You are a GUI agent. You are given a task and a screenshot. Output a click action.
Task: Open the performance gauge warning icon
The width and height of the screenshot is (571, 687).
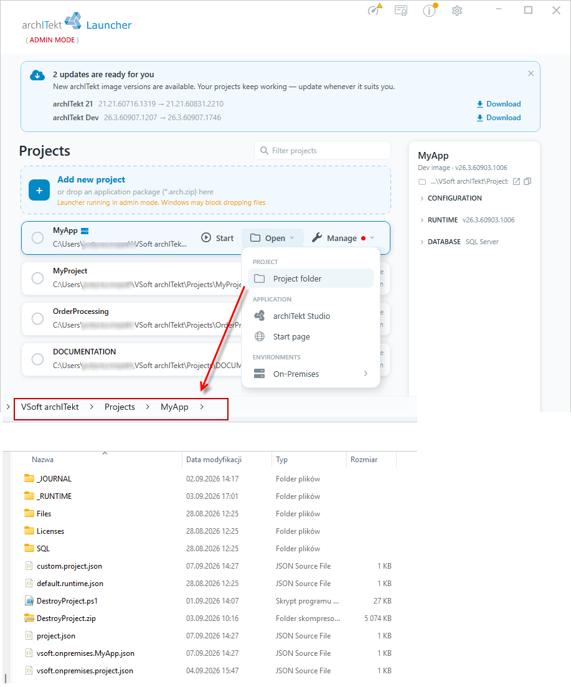click(375, 9)
